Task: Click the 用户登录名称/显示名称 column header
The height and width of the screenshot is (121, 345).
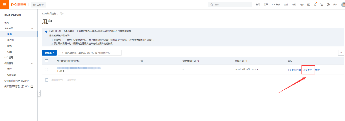Action: point(68,61)
